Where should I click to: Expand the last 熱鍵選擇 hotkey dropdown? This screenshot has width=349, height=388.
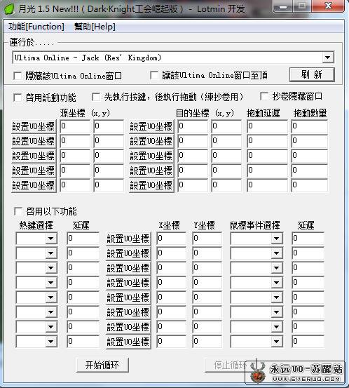(x=51, y=342)
